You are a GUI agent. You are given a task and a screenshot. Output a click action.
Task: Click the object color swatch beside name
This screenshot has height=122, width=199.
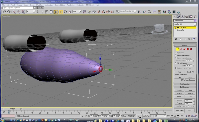click(195, 20)
